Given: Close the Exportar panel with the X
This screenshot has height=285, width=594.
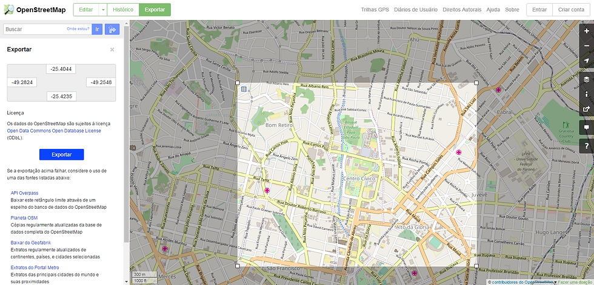Looking at the screenshot, I should [112, 50].
